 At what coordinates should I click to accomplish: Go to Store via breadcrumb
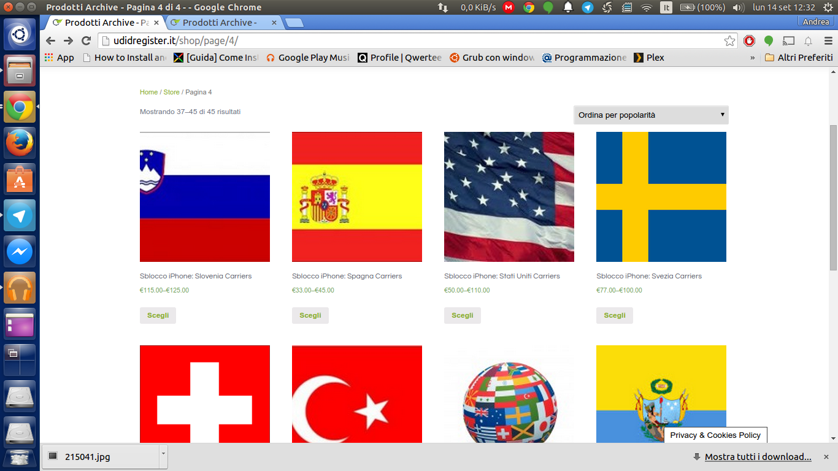171,92
